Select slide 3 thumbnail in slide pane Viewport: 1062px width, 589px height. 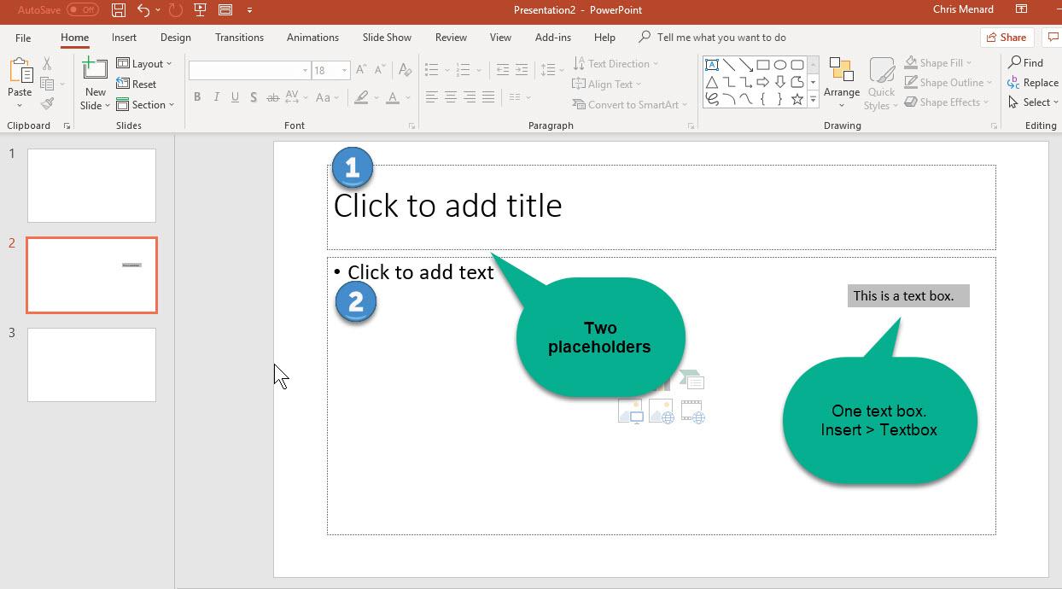91,364
